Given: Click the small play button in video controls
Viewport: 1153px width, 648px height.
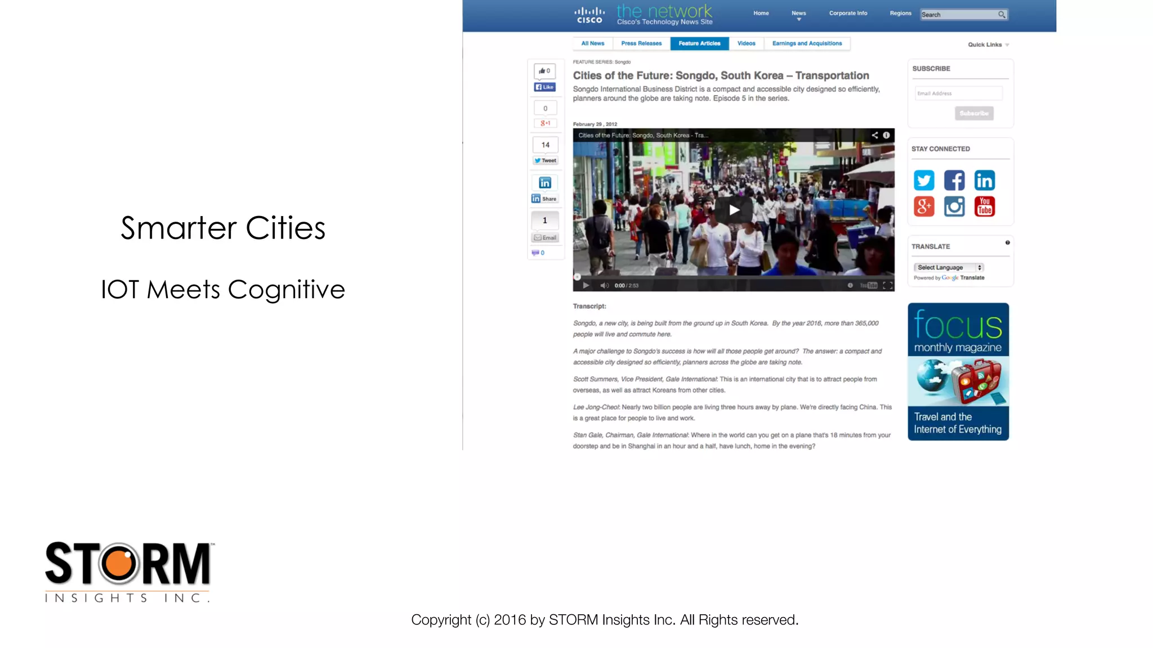Looking at the screenshot, I should (586, 285).
